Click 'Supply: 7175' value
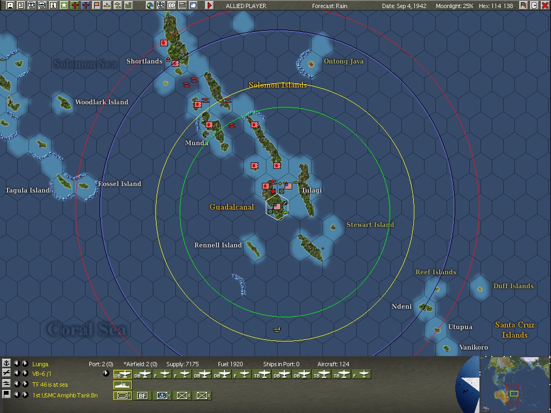 point(182,364)
